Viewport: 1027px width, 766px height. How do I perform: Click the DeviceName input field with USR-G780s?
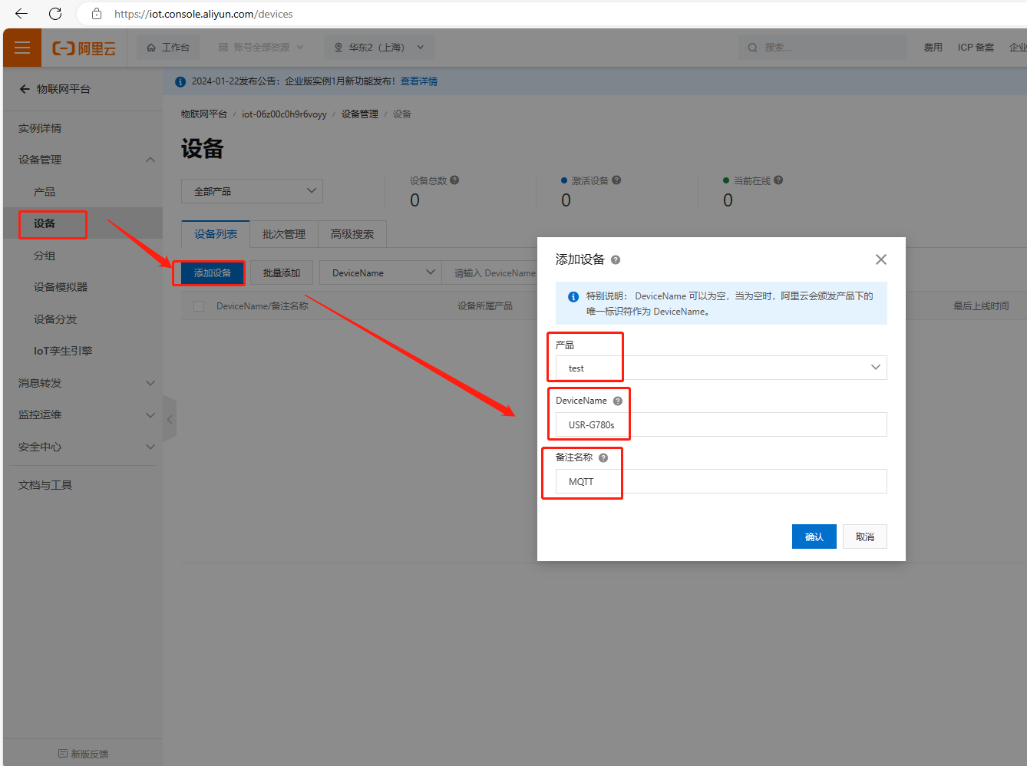[721, 424]
